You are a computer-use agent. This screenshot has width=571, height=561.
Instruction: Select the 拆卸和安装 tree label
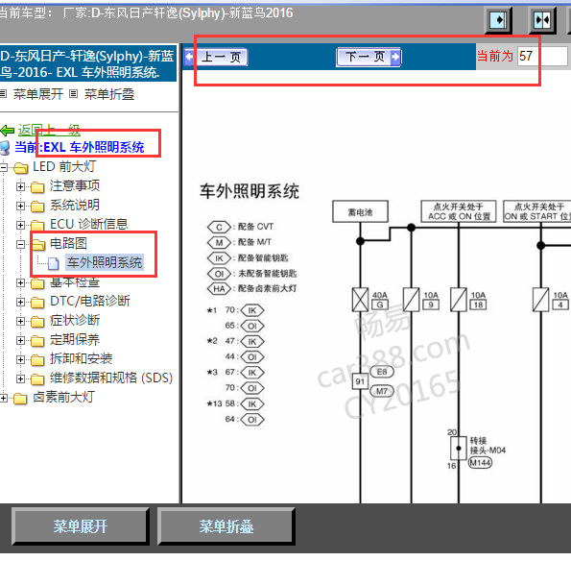(81, 358)
